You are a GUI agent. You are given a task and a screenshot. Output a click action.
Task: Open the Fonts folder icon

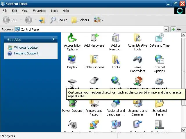pyautogui.click(x=116, y=59)
